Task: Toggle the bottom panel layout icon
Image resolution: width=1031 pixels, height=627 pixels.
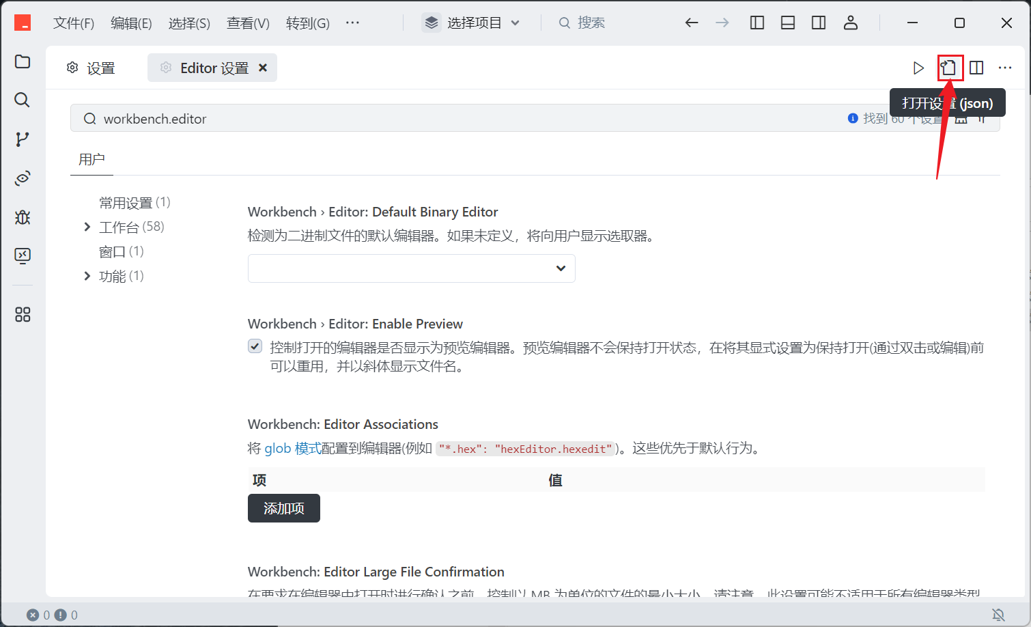Action: point(788,23)
